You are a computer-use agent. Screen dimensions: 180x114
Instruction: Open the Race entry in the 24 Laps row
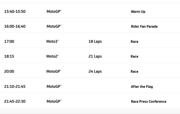[134, 72]
